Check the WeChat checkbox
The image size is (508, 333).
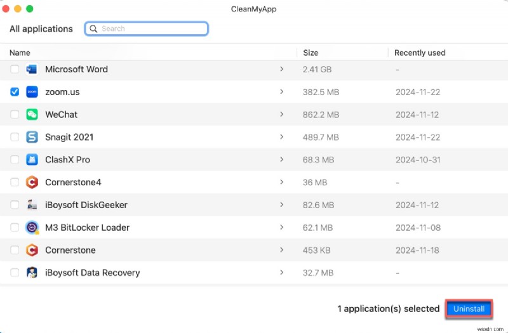[15, 115]
